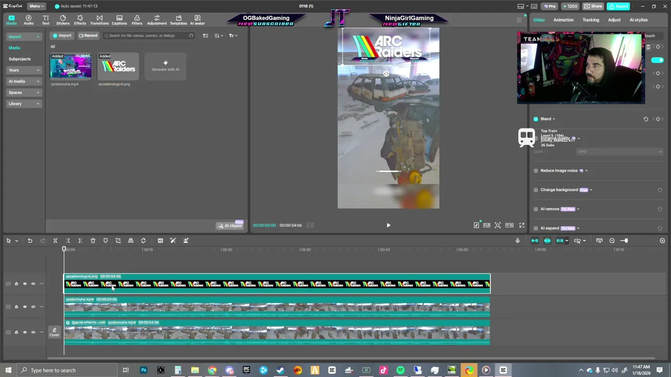Click the grid view icon in media panel

(205, 36)
